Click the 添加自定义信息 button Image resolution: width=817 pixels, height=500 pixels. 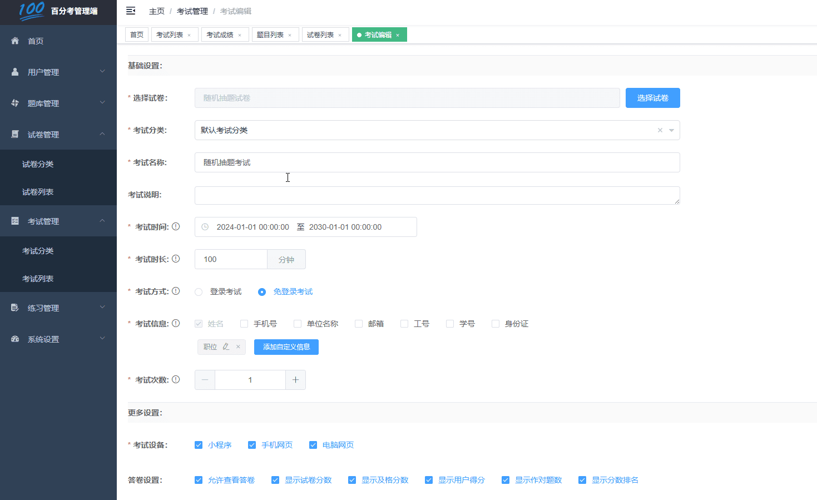(286, 346)
